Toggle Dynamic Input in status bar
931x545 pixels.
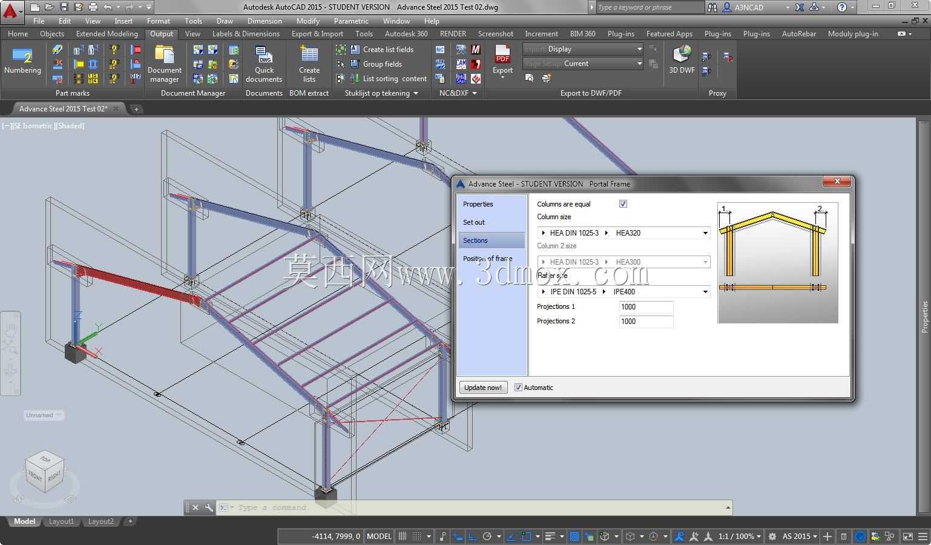(x=458, y=537)
